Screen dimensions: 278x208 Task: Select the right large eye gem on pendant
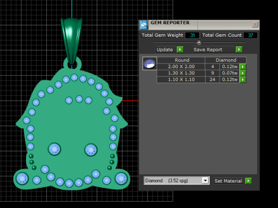coord(91,150)
